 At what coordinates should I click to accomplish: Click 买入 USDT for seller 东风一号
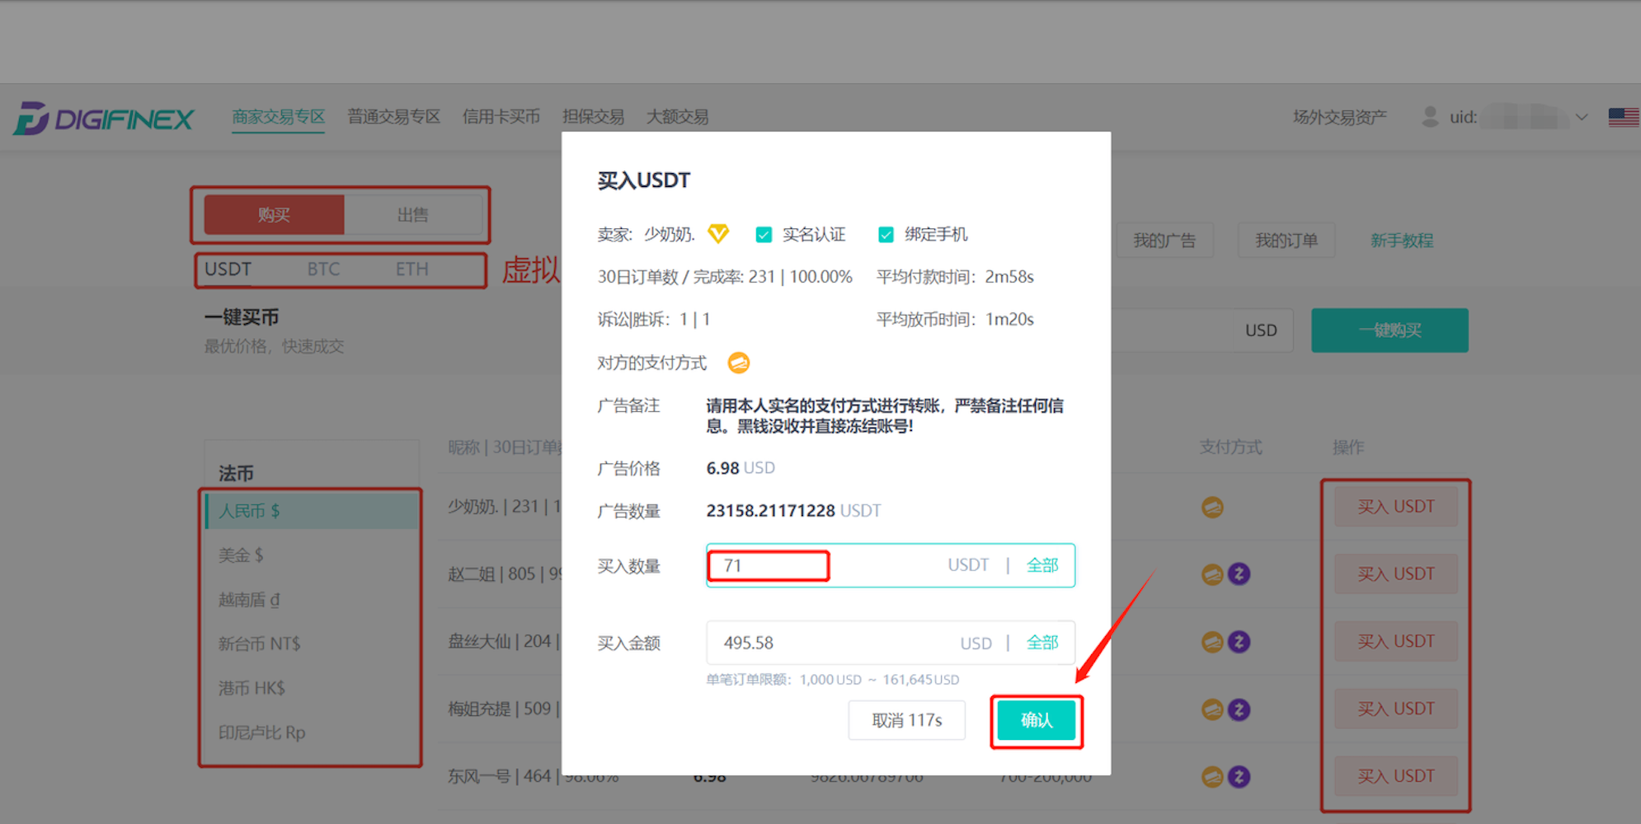[1396, 776]
